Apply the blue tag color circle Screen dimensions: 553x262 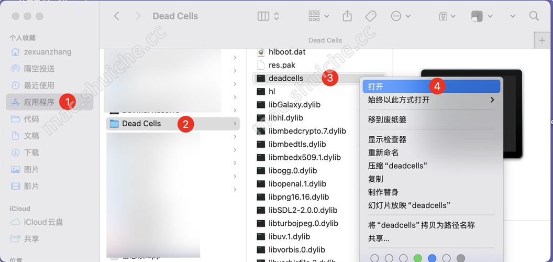point(432,258)
